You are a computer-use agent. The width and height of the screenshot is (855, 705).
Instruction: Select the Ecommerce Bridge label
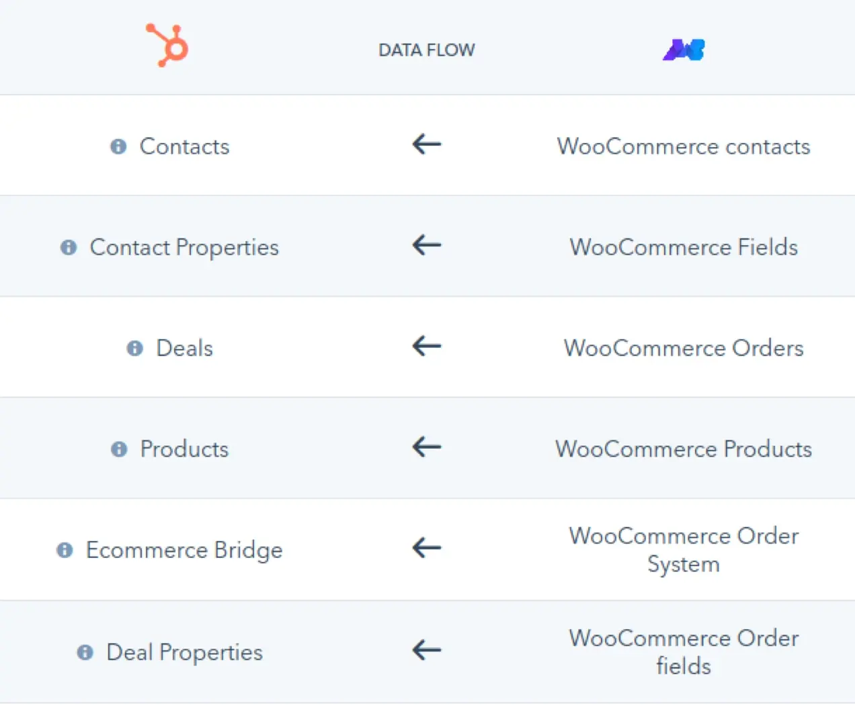click(184, 550)
